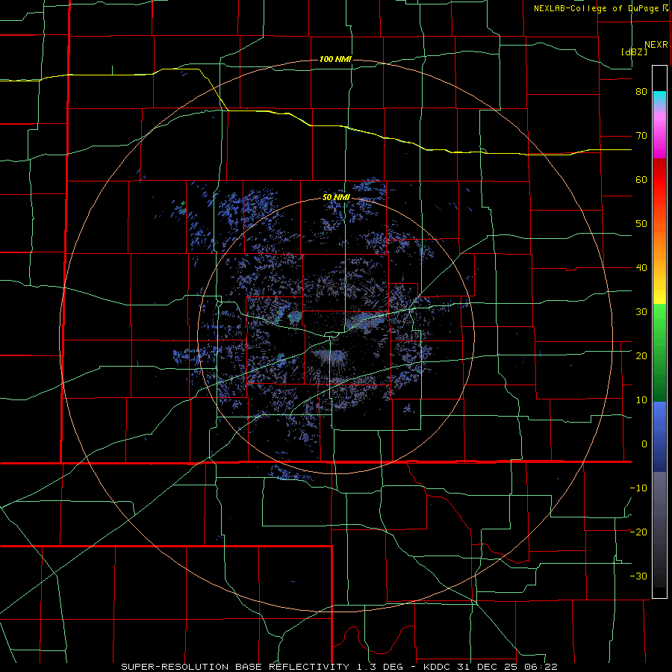Click the 50 value on dBZ scale

[x=641, y=224]
